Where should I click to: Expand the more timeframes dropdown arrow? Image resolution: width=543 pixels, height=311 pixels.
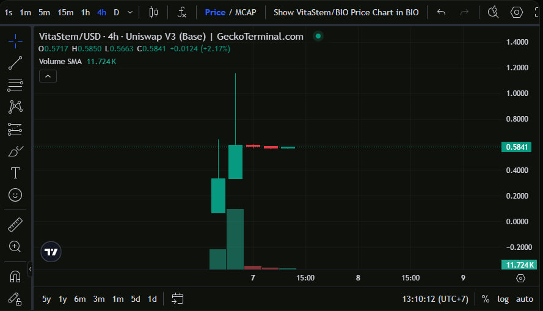point(130,12)
